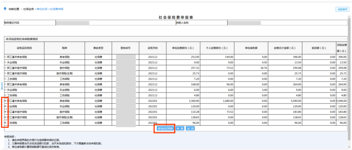Check the 202112 失业保险 row totaling 13.50

[6, 62]
